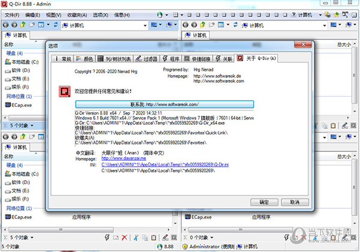Switch to the 快捷链接 tab
This screenshot has height=252, width=360.
tap(197, 59)
